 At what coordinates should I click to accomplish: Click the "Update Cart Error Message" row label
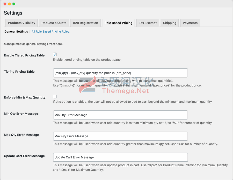24,156
